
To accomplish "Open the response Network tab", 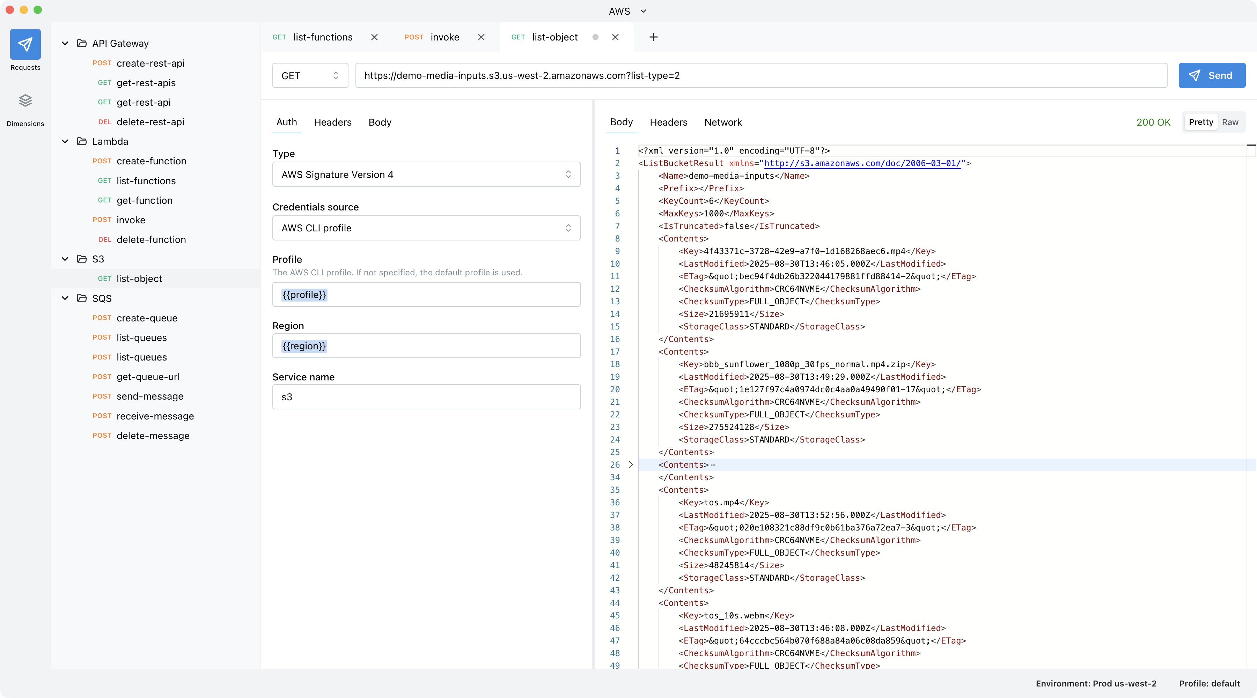I will coord(723,122).
